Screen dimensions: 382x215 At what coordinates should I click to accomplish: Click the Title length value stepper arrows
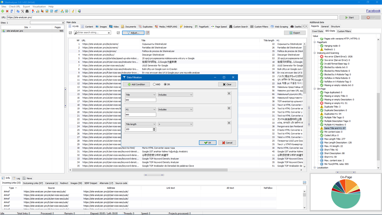[154, 129]
